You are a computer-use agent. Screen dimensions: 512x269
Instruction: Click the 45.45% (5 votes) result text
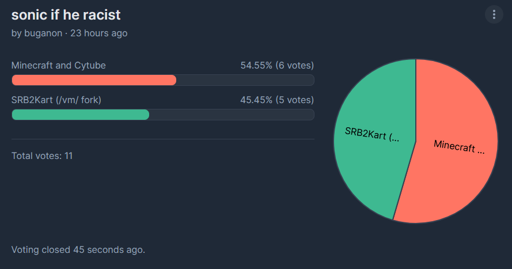(277, 100)
